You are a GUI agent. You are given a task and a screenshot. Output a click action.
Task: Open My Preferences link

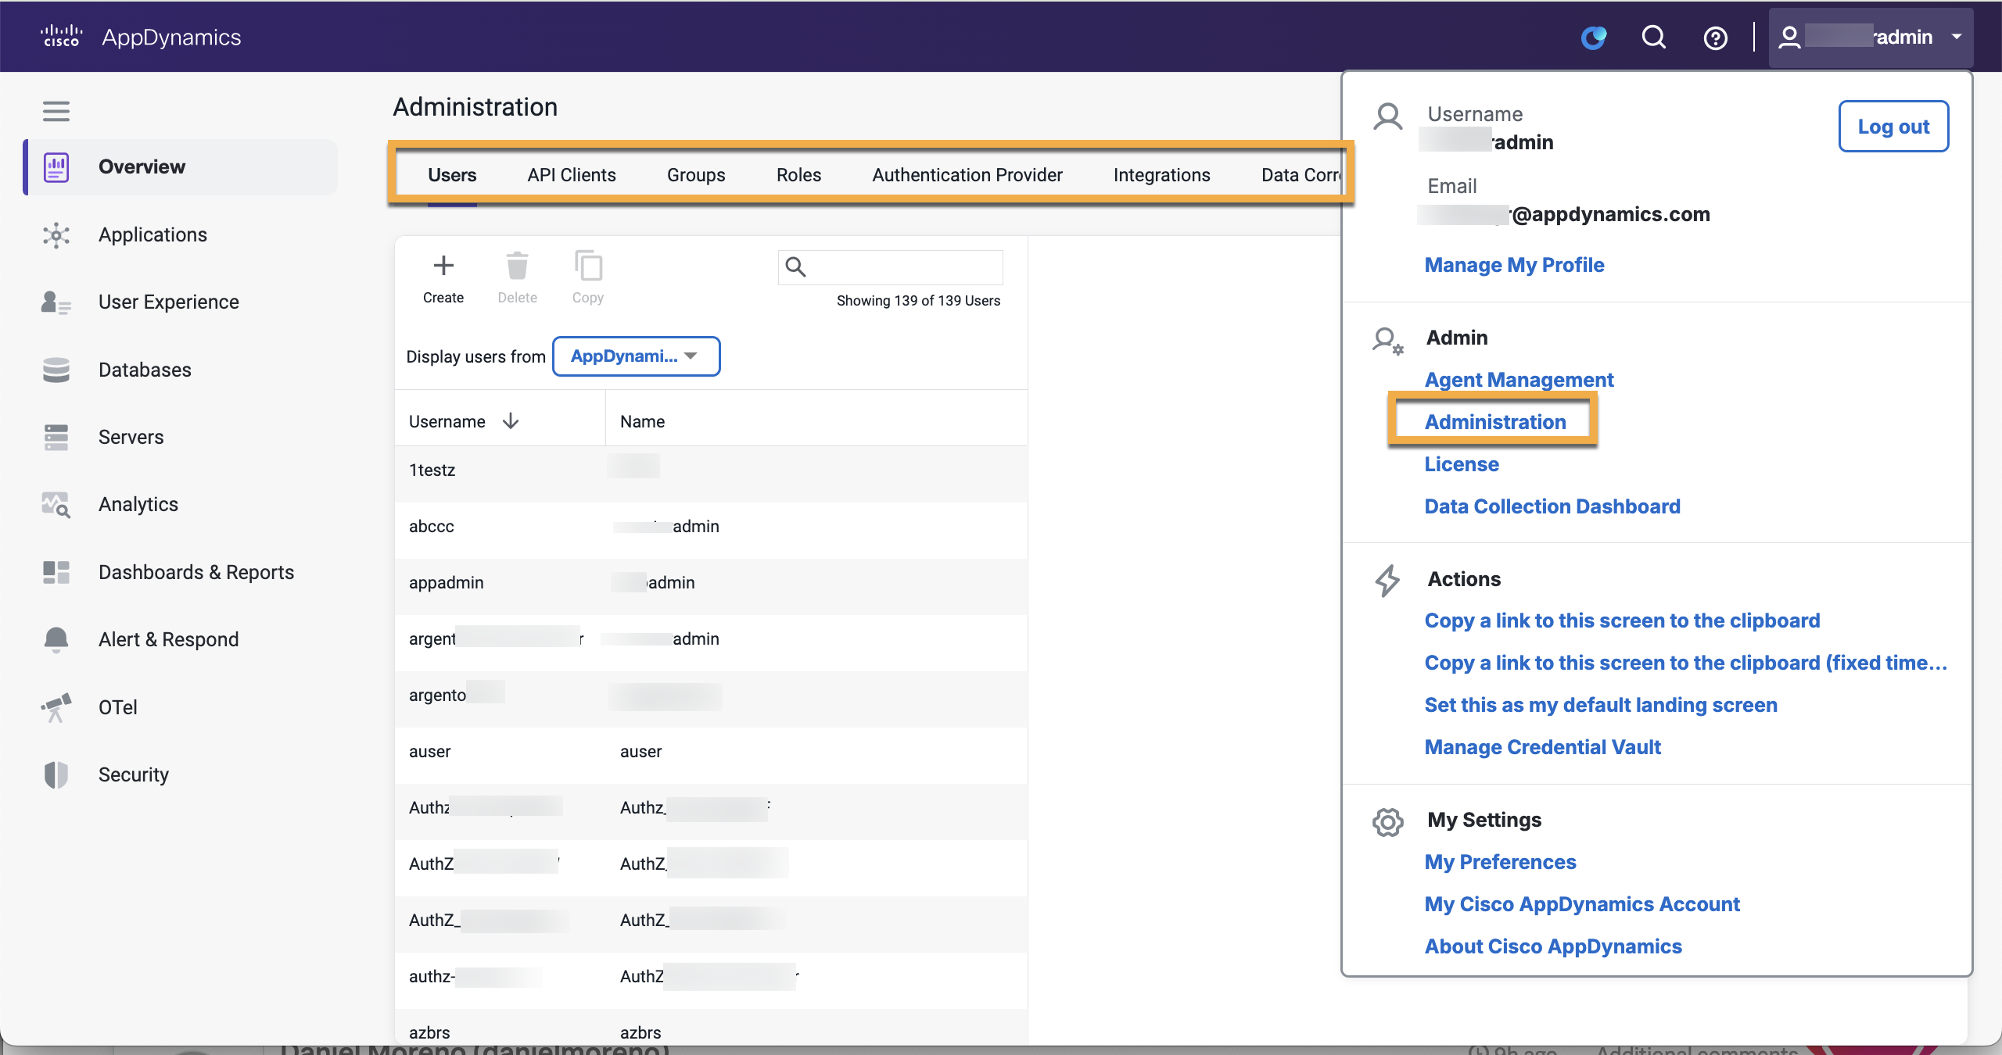(1500, 862)
